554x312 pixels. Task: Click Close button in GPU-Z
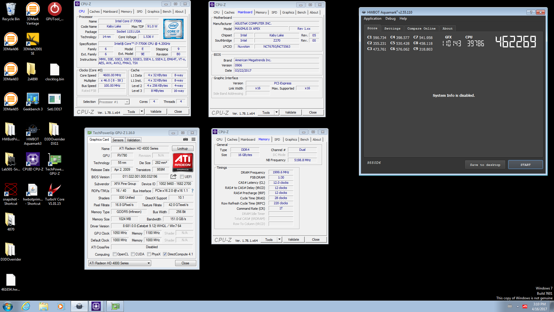pyautogui.click(x=186, y=263)
